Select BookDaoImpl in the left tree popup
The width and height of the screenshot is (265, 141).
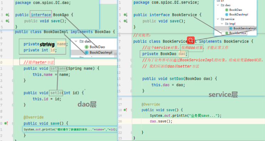coord(101,52)
